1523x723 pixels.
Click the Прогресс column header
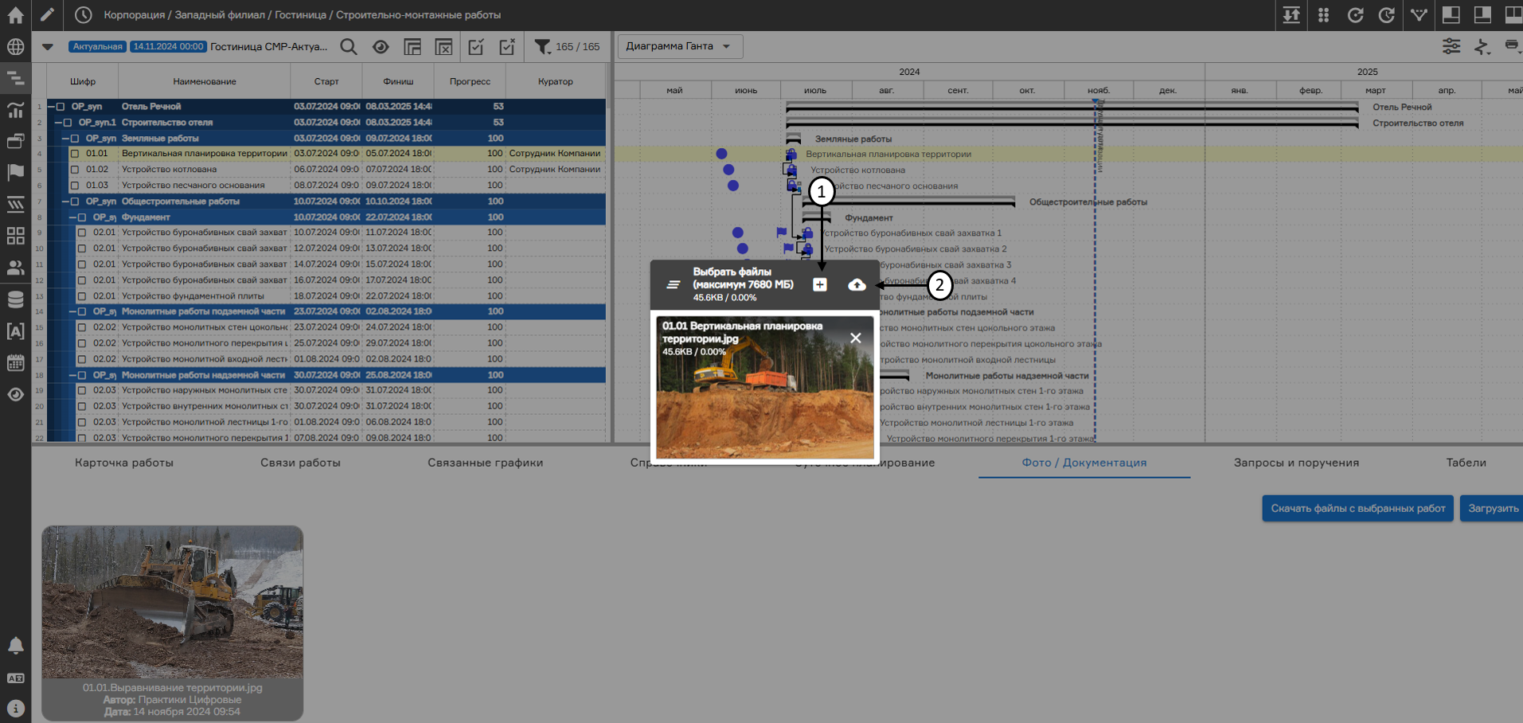(x=470, y=81)
